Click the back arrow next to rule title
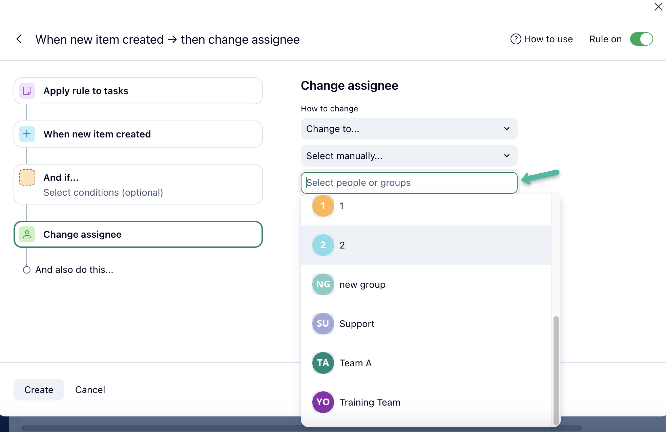This screenshot has height=432, width=666. pos(19,39)
